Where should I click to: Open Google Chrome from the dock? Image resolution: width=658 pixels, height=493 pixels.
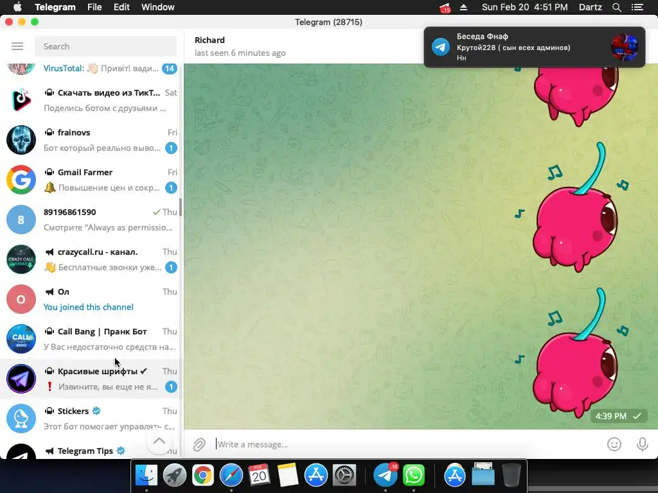(202, 476)
